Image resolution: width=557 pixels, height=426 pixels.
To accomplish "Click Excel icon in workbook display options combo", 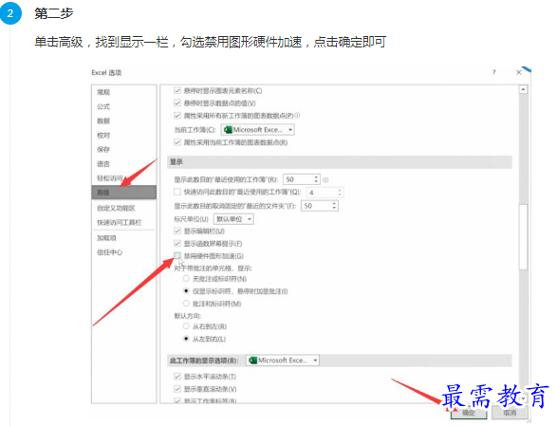I will tap(253, 361).
